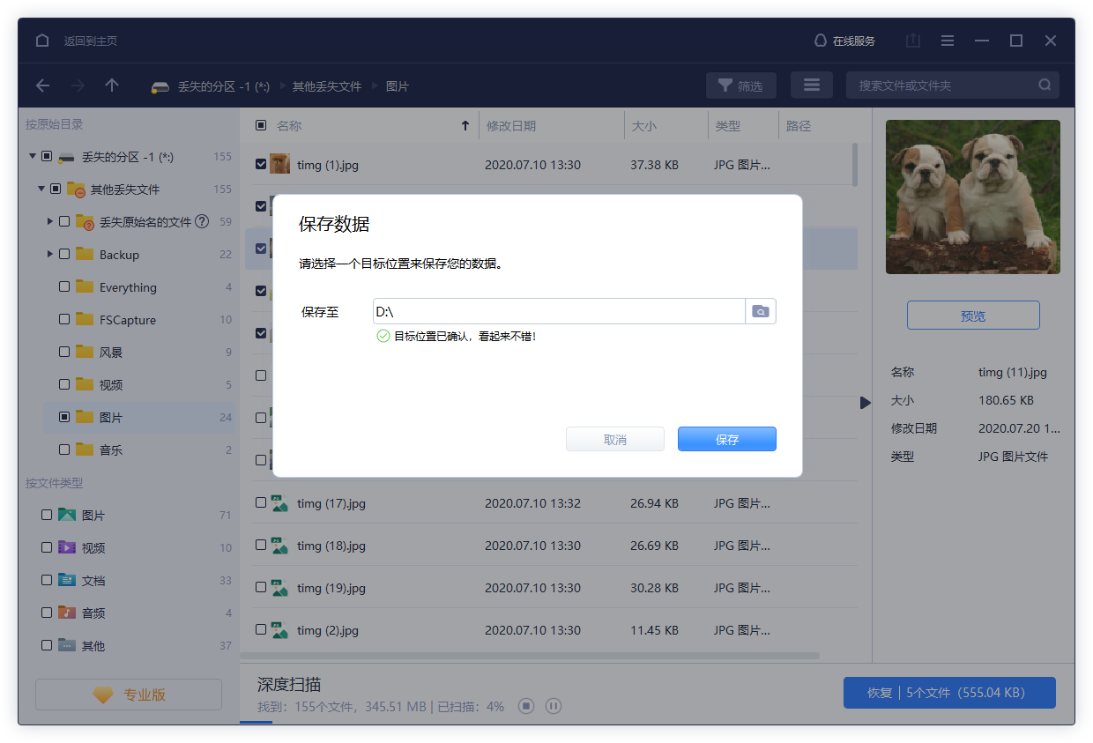Click the share/export icon in title bar
Screen dimensions: 1093x743
coord(913,41)
